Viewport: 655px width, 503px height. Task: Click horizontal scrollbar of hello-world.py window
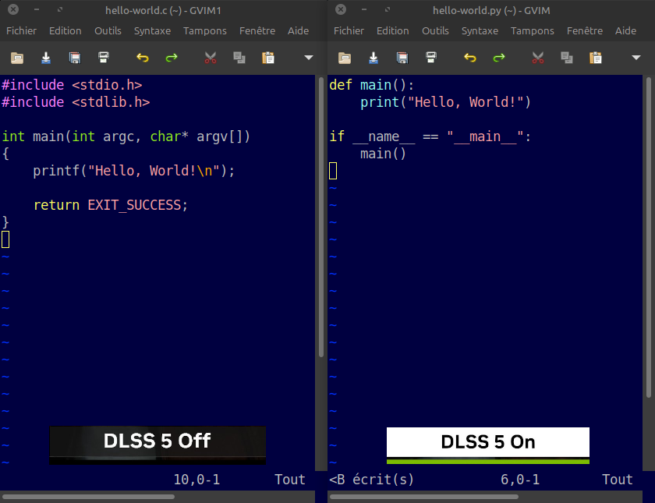pyautogui.click(x=424, y=497)
